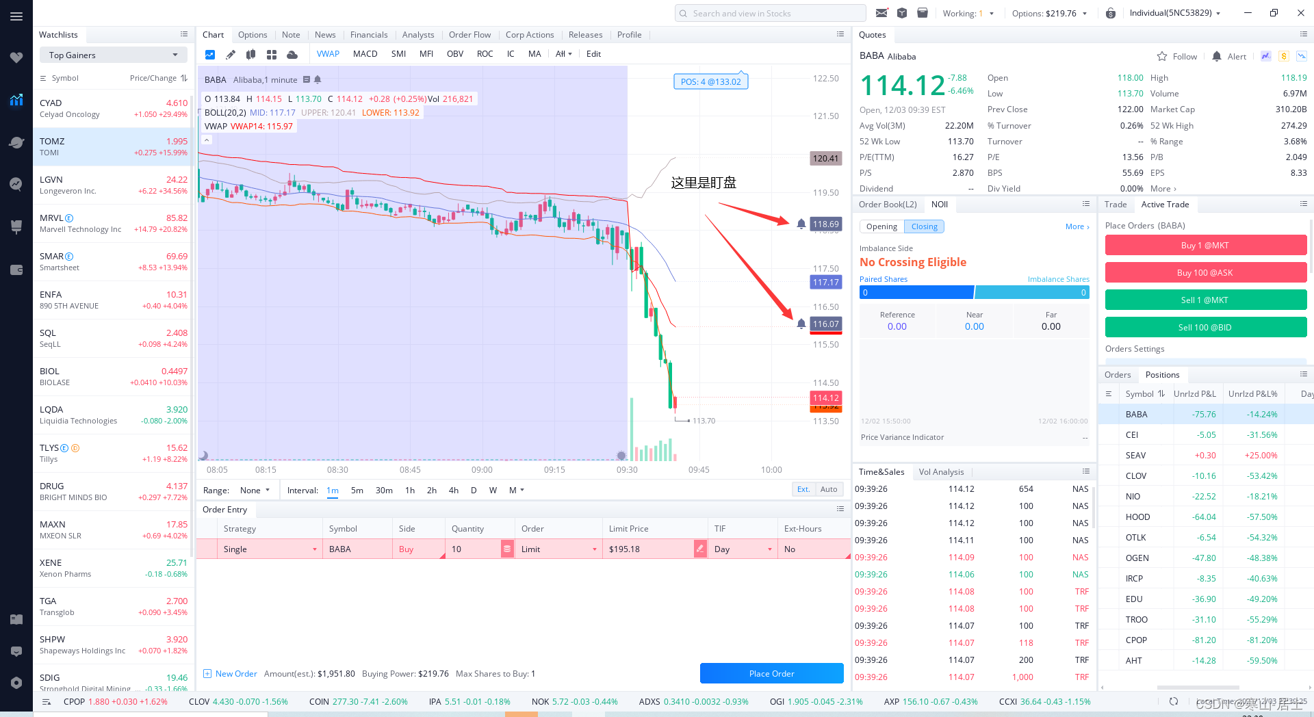
Task: Select the drawing pencil tool
Action: tap(231, 54)
